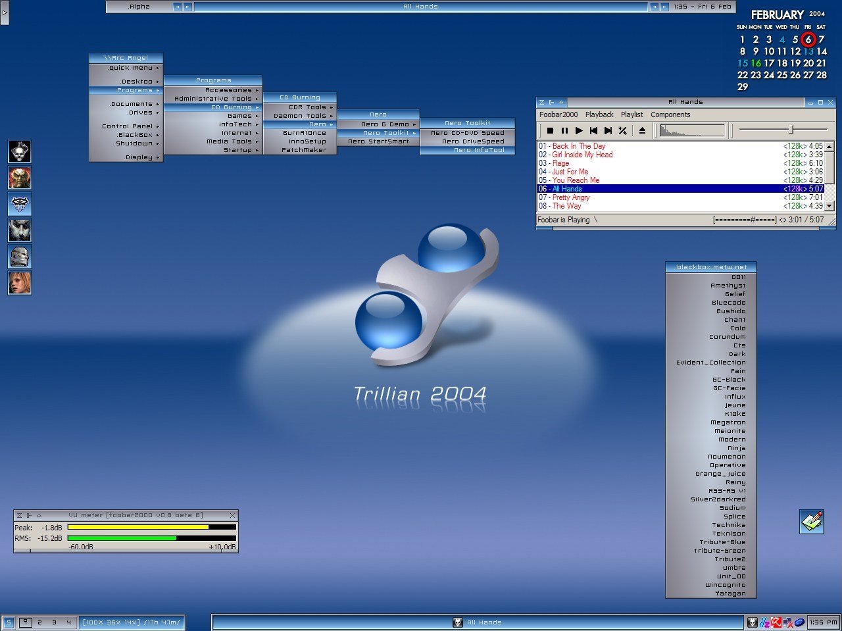
Task: Select the Bluecode style in the blackbox list
Action: click(711, 303)
